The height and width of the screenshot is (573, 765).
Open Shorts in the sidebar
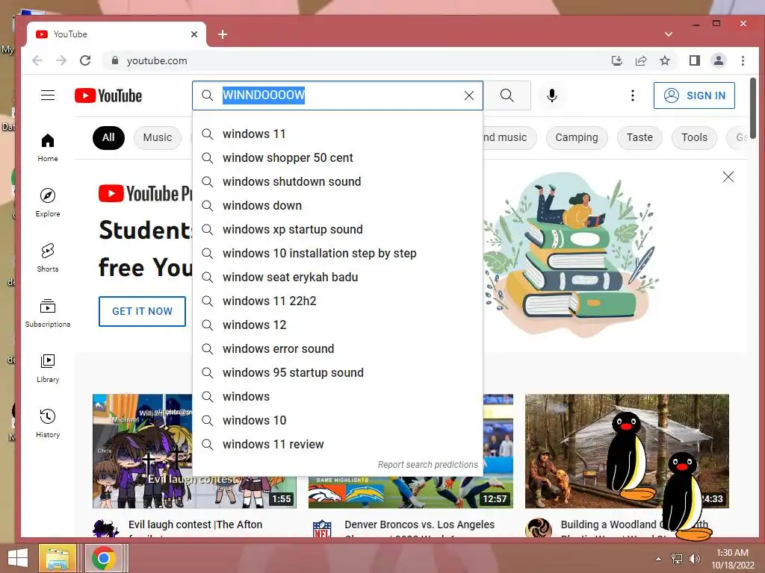(x=48, y=257)
